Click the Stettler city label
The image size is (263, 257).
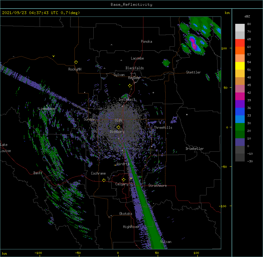[x=193, y=72]
